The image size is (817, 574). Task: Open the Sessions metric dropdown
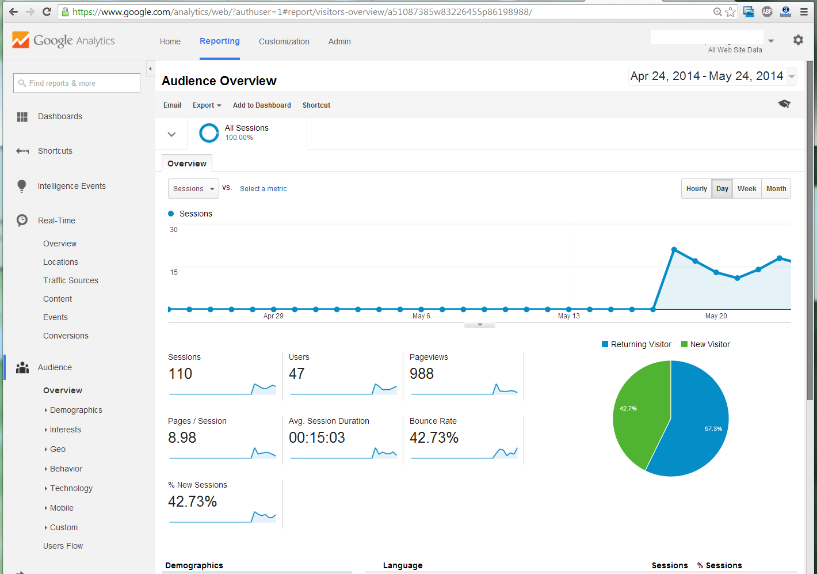coord(193,189)
